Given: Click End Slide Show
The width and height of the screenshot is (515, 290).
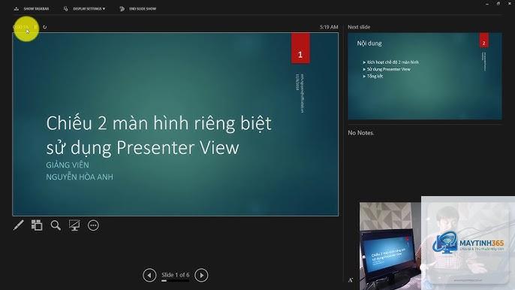Looking at the screenshot, I should click(x=138, y=9).
